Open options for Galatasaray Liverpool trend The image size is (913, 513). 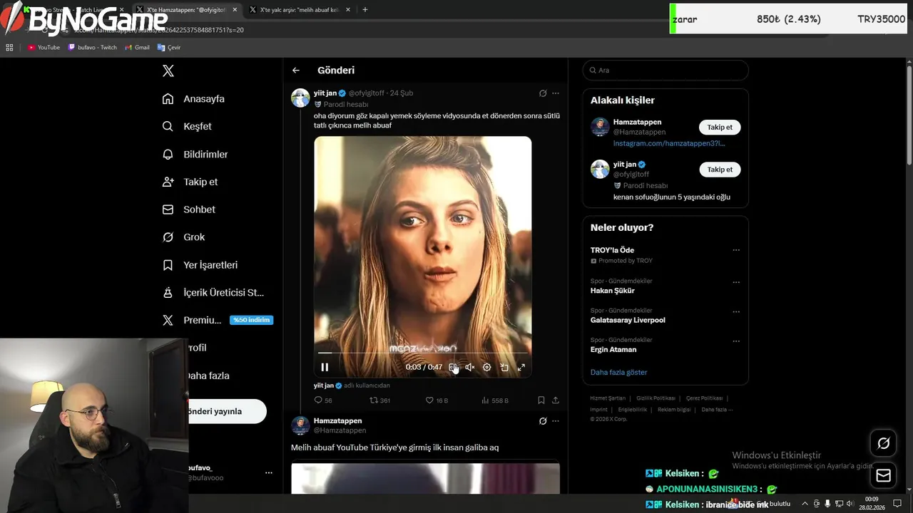736,312
